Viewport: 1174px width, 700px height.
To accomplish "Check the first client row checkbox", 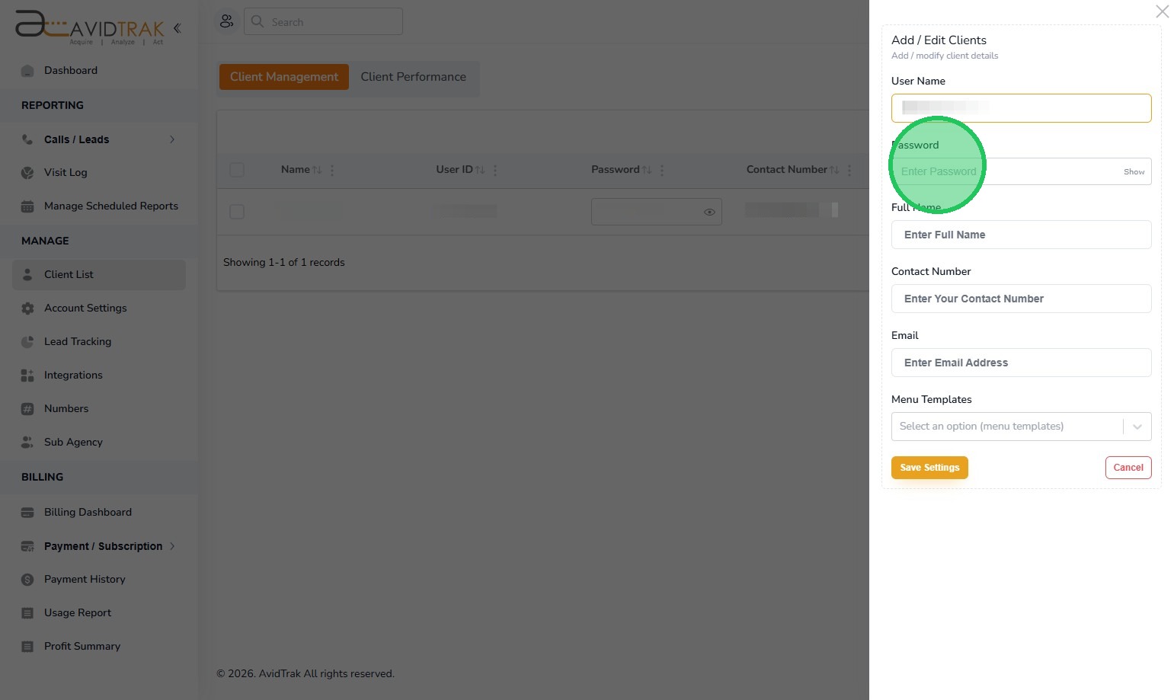I will [x=237, y=212].
